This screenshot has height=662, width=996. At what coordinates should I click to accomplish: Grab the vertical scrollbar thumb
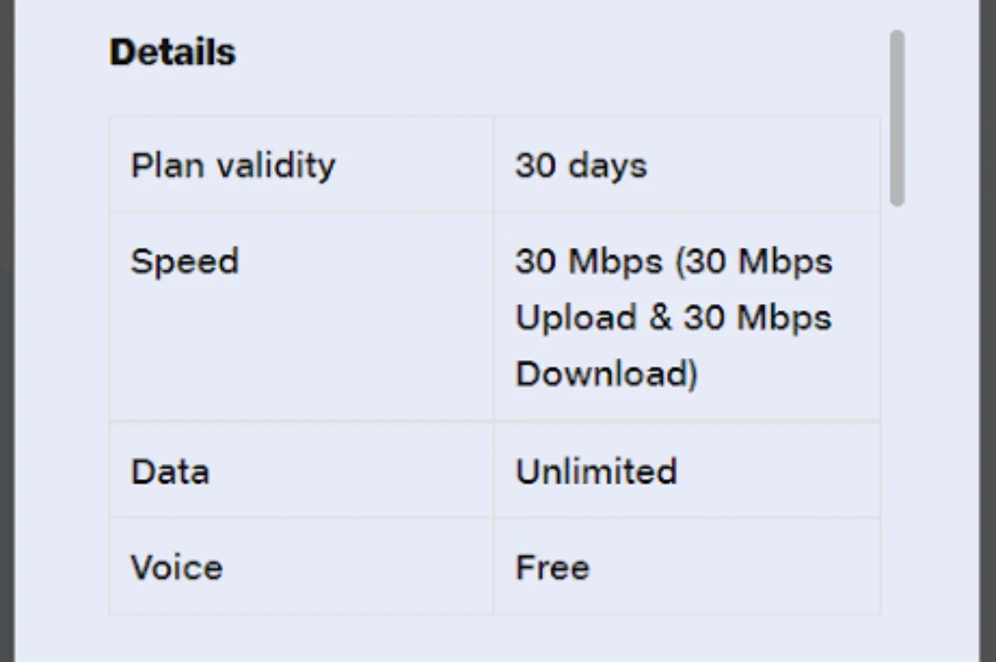click(897, 117)
